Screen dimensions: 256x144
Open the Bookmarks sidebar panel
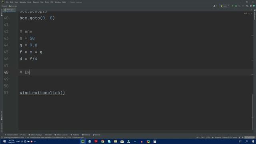(2, 116)
